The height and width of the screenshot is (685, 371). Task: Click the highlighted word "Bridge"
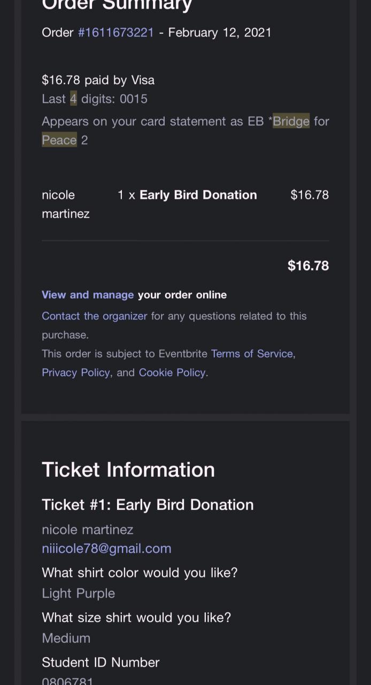click(291, 121)
